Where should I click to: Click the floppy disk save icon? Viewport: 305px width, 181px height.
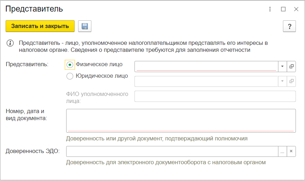[x=84, y=26]
